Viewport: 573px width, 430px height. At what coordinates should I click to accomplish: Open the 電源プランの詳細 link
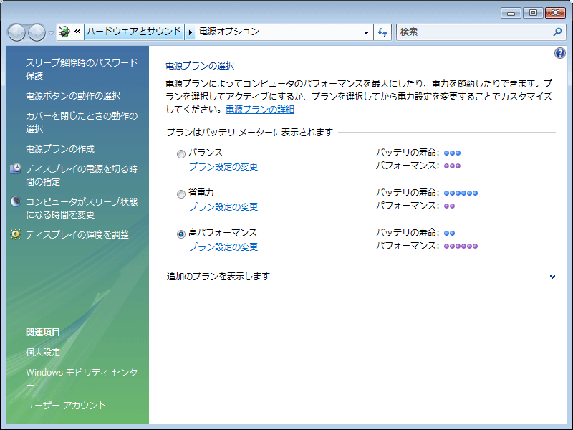click(260, 110)
